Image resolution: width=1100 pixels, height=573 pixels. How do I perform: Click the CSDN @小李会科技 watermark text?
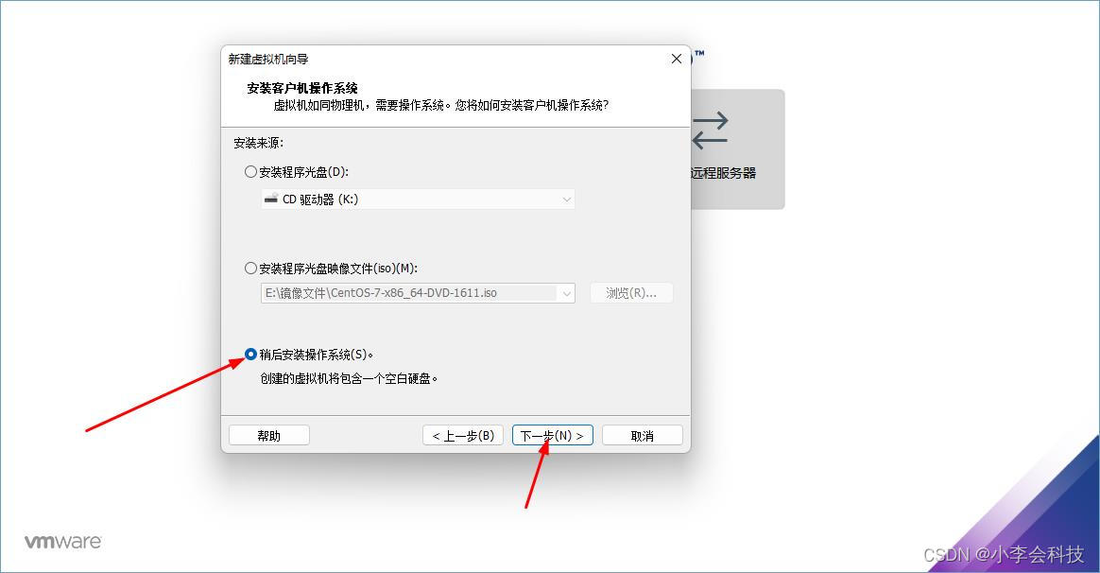click(x=1004, y=554)
